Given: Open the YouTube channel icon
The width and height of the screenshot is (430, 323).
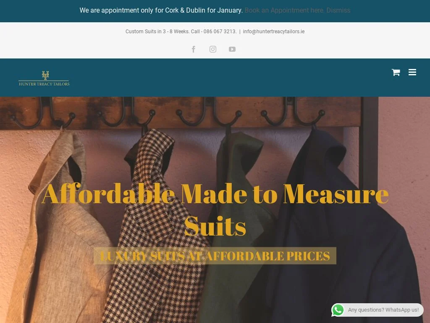Looking at the screenshot, I should tap(232, 49).
